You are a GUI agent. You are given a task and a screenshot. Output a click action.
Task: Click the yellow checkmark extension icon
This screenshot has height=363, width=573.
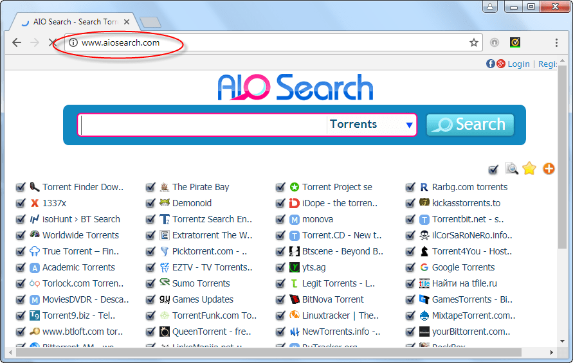coord(515,43)
